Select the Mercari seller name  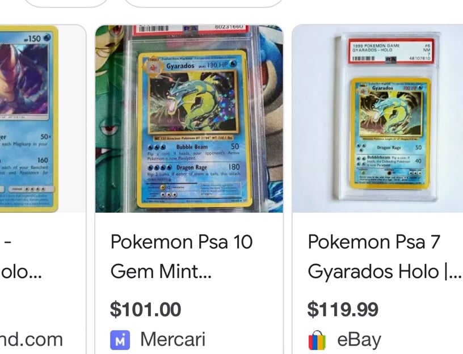click(172, 339)
